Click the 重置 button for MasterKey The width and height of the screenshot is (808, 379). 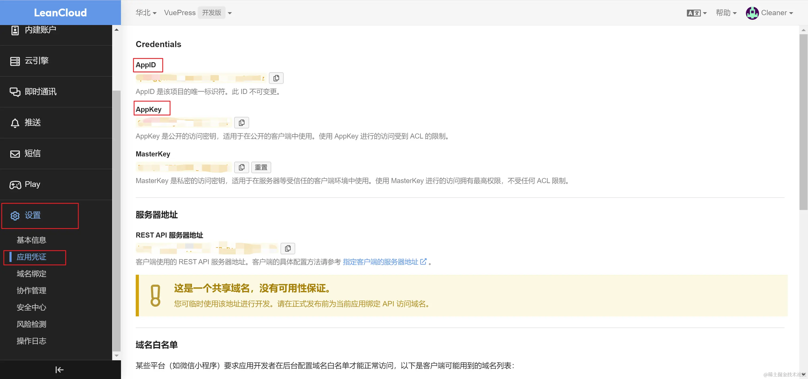click(261, 167)
